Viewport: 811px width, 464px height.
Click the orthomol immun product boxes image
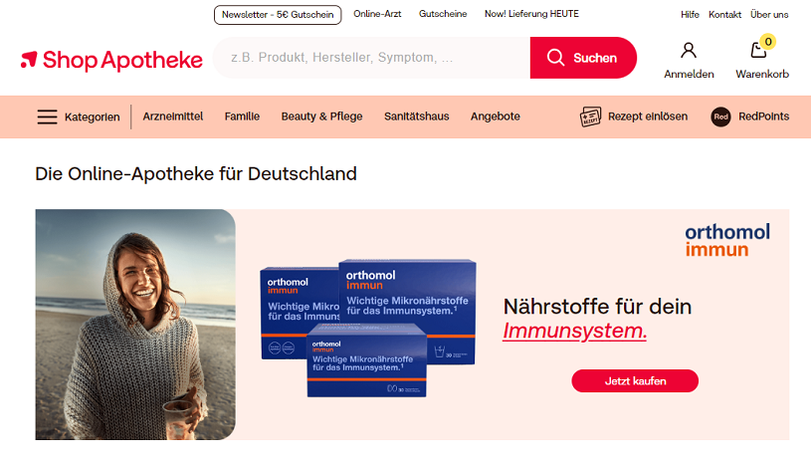point(368,328)
